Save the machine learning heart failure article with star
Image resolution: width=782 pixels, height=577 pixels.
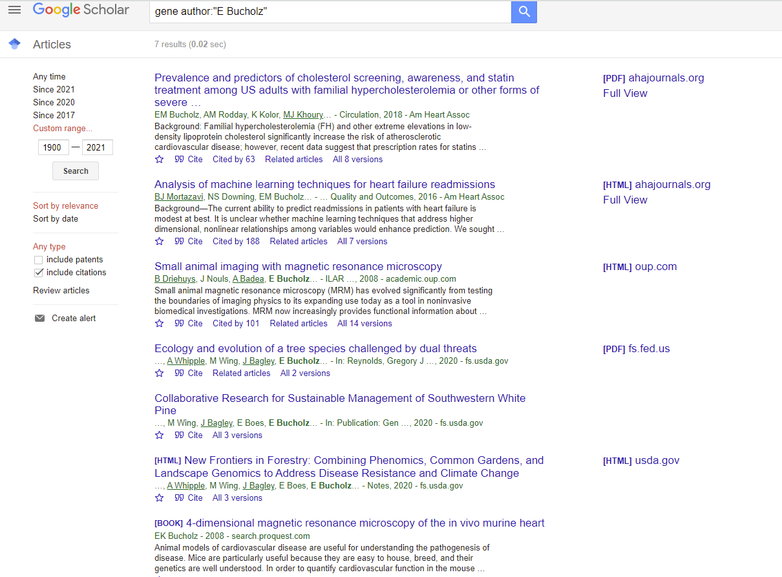[x=160, y=241]
